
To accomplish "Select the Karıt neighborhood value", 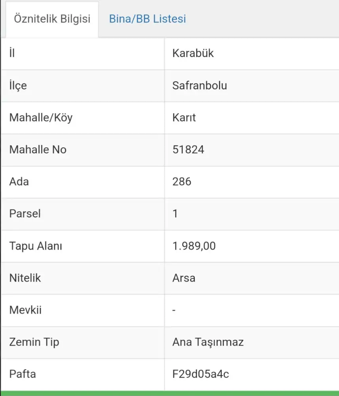I will pos(184,118).
